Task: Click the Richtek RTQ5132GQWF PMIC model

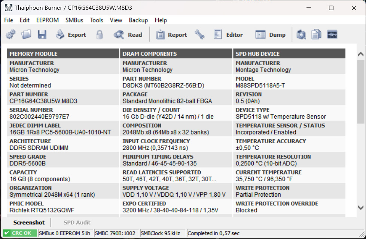Action: pos(42,210)
